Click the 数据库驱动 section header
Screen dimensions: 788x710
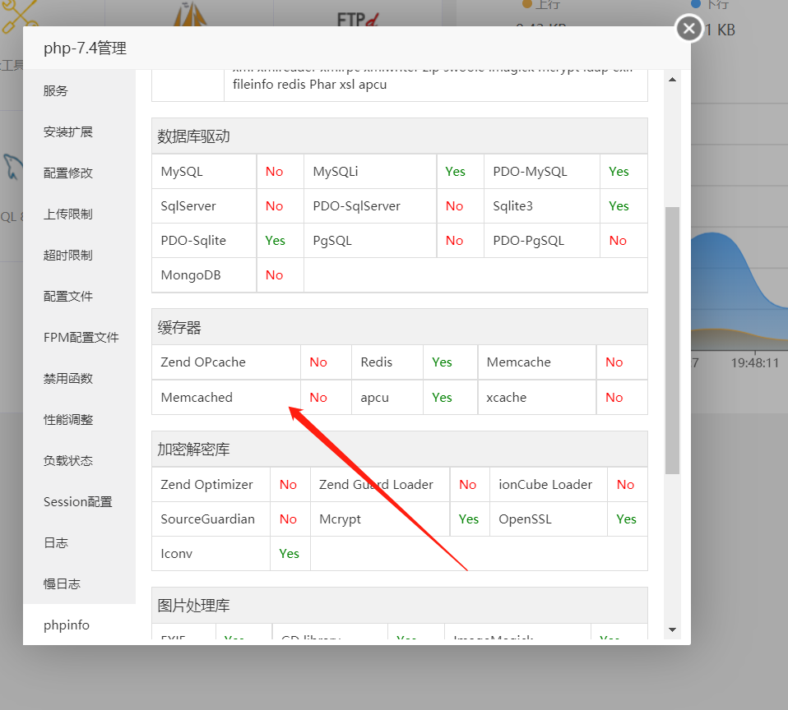point(400,136)
